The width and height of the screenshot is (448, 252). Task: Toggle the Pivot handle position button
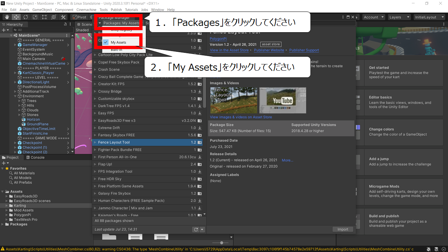80,17
